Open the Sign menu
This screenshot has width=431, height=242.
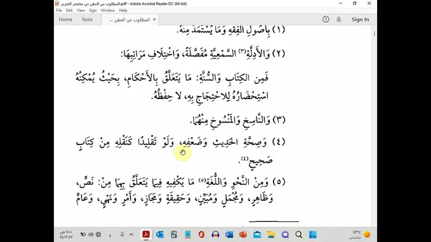(x=93, y=11)
